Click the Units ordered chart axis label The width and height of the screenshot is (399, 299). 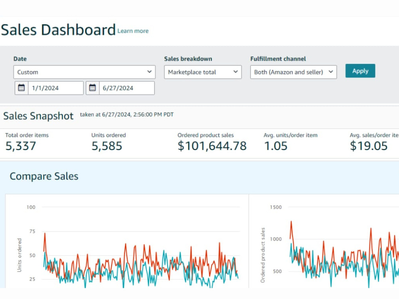point(19,255)
